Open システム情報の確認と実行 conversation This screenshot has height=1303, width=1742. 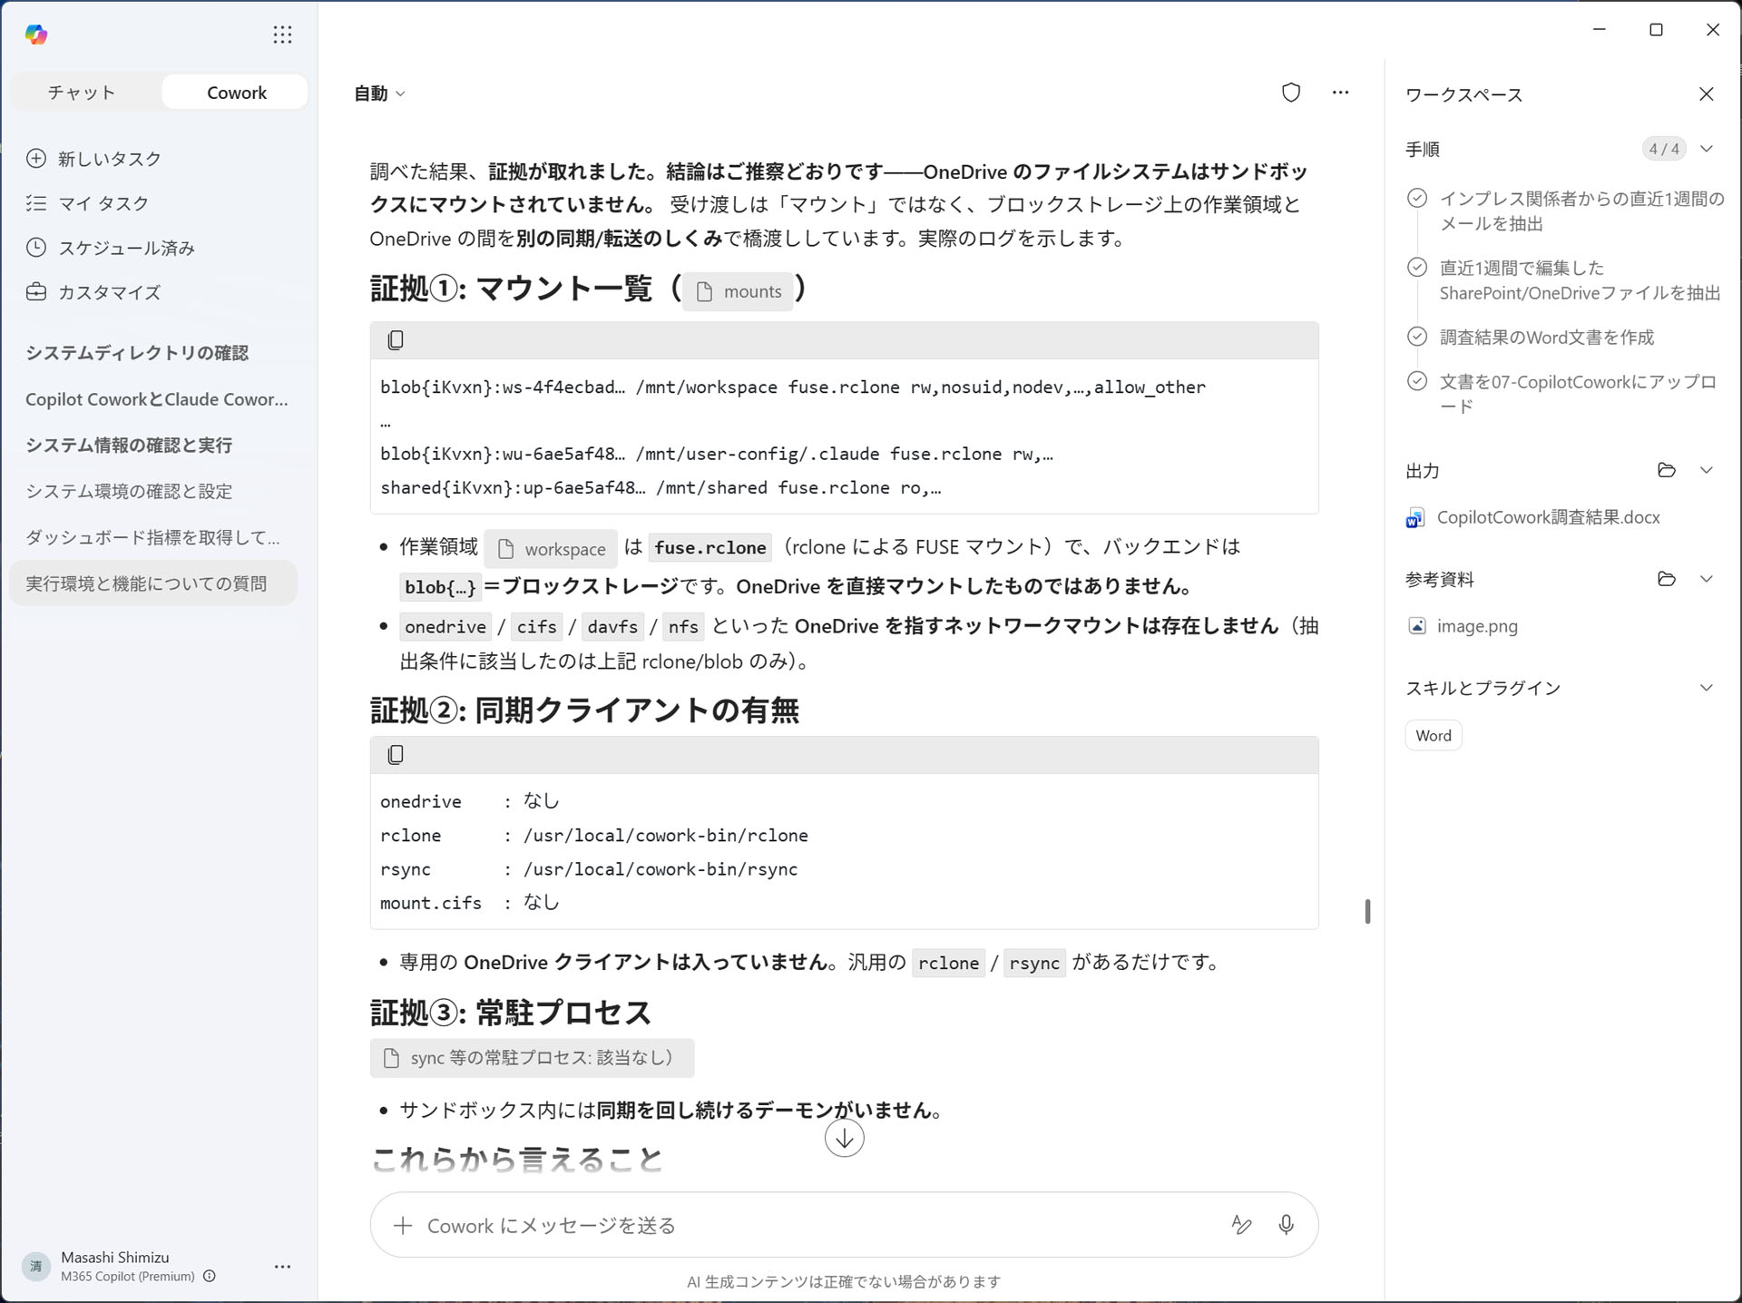[129, 446]
